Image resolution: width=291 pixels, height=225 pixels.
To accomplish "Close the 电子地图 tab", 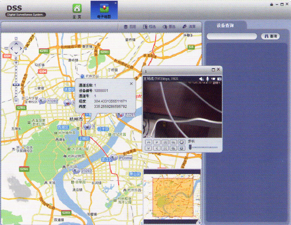I will click(x=116, y=3).
